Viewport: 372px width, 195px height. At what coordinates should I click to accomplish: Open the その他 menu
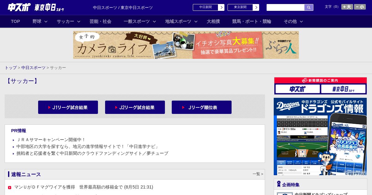coord(290,21)
